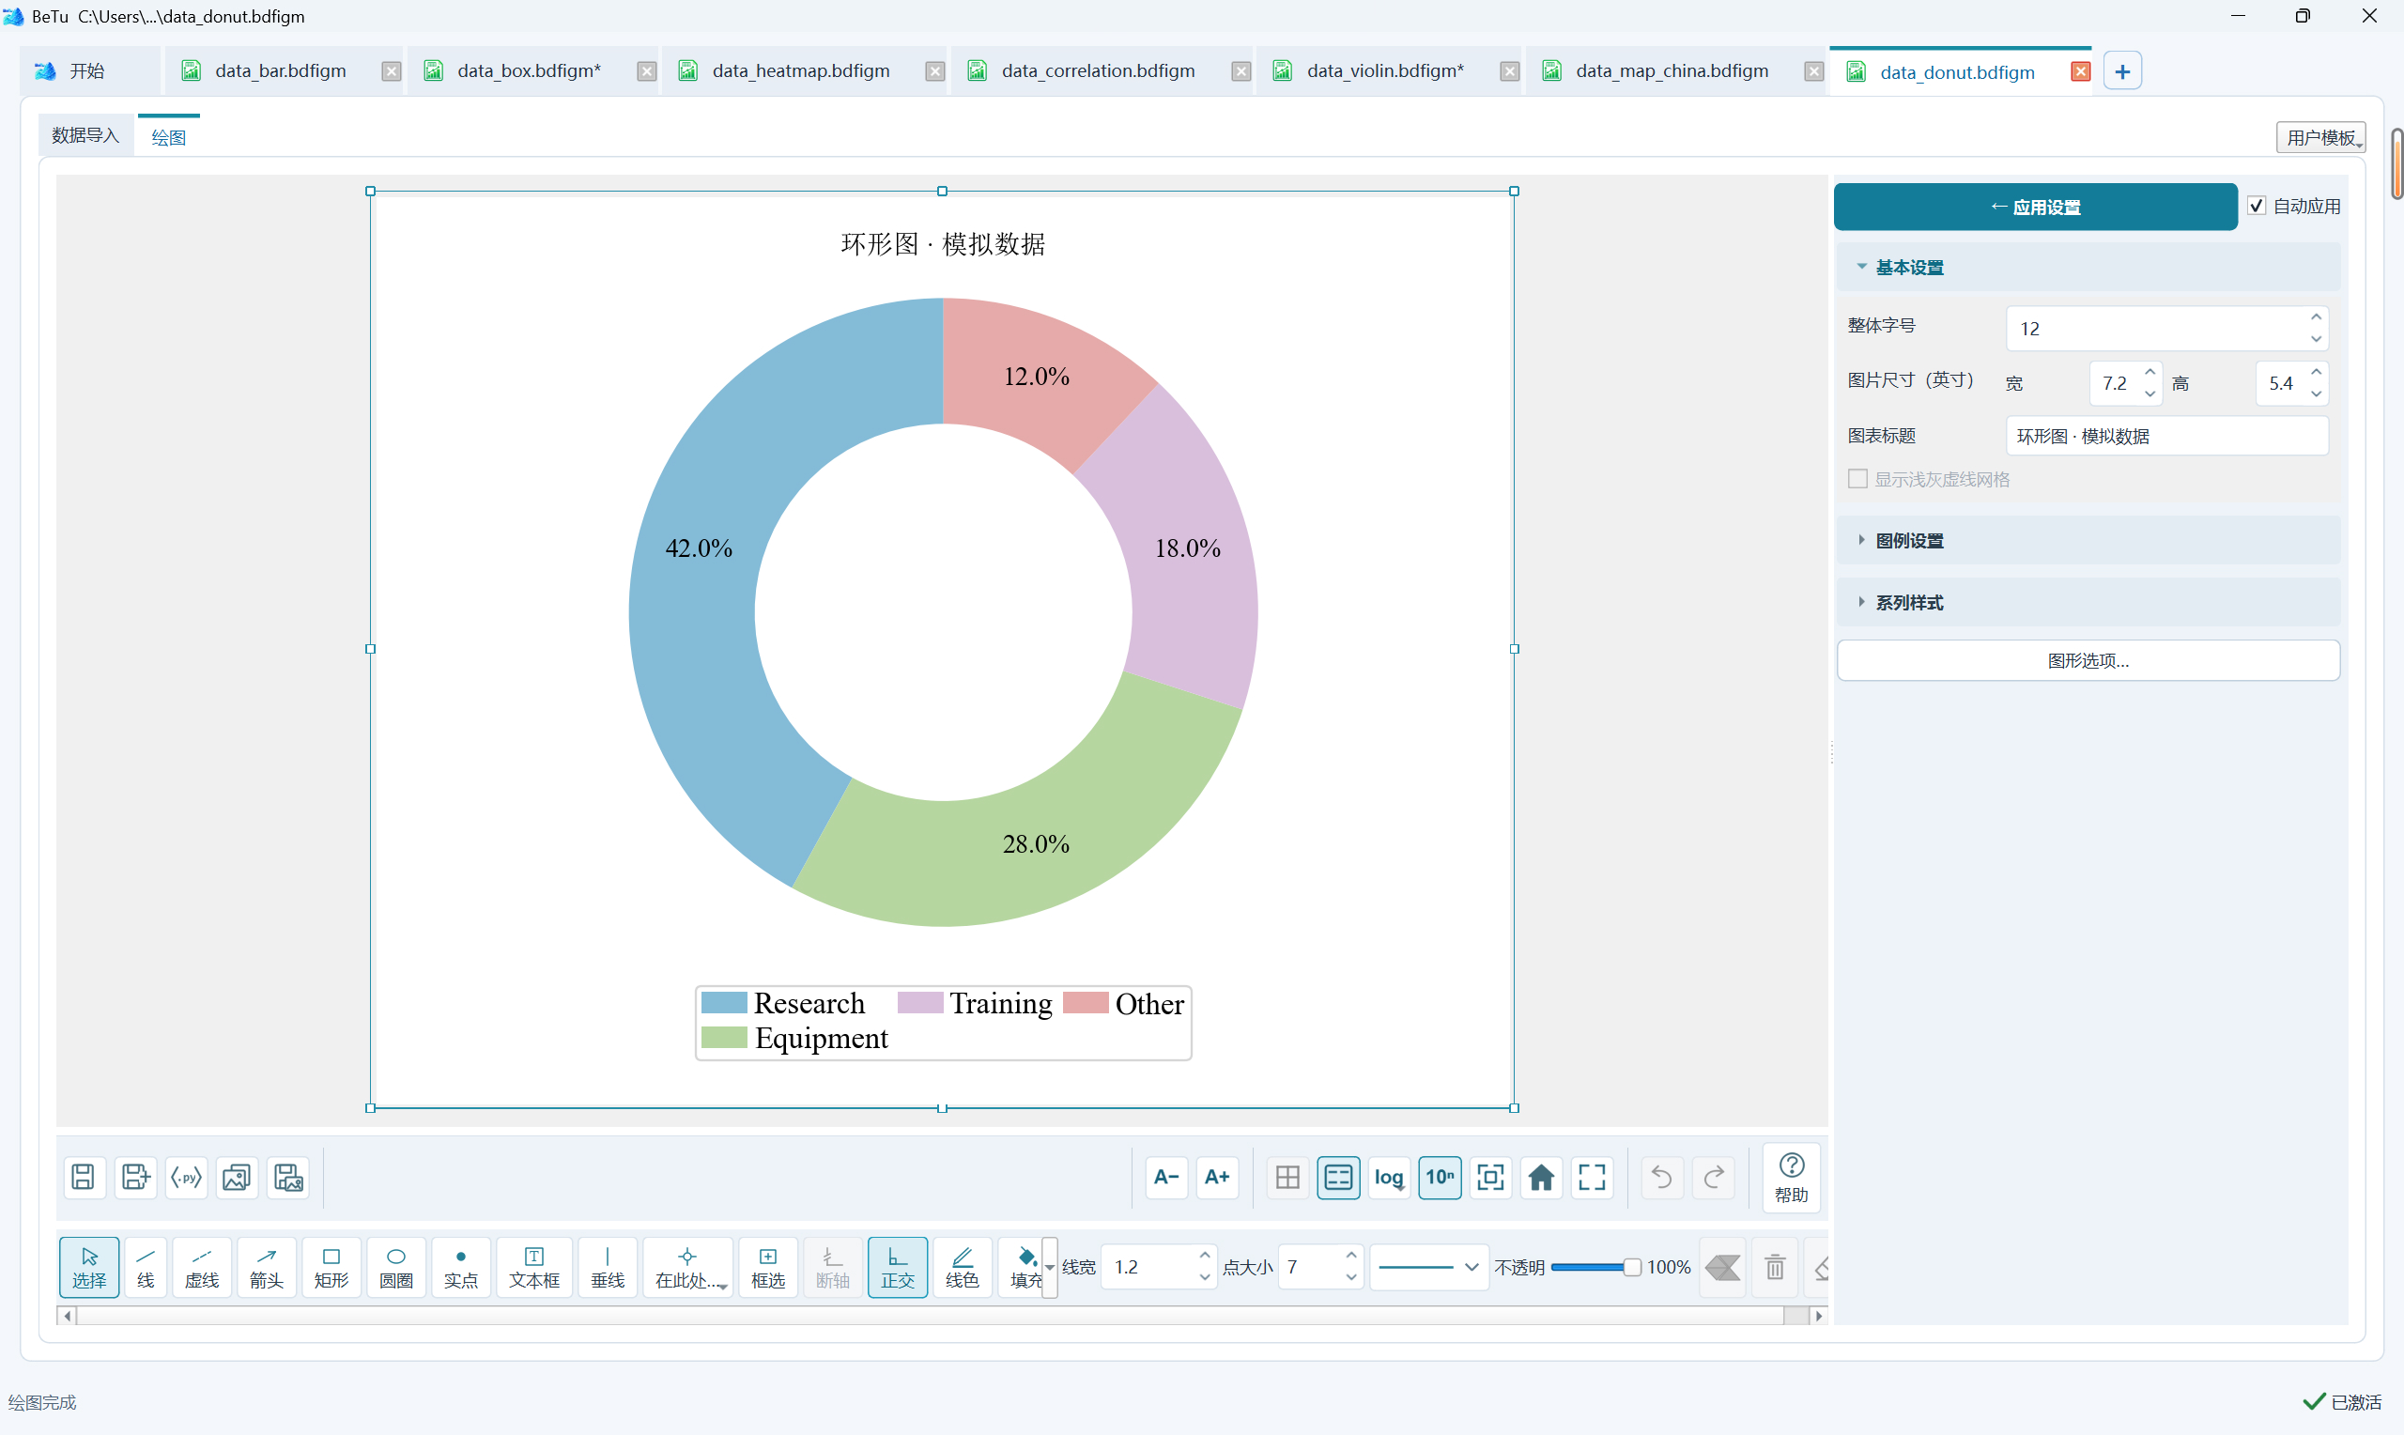Expand the 图例设置 section
This screenshot has width=2404, height=1435.
2087,541
